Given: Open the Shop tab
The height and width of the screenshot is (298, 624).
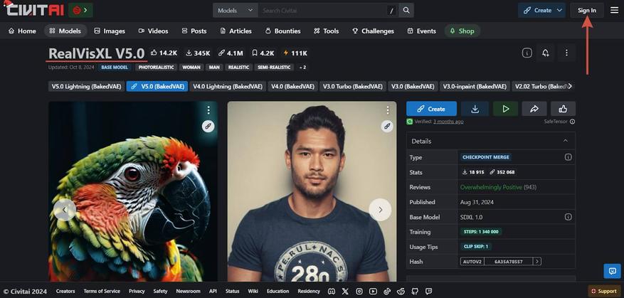Looking at the screenshot, I should [462, 31].
